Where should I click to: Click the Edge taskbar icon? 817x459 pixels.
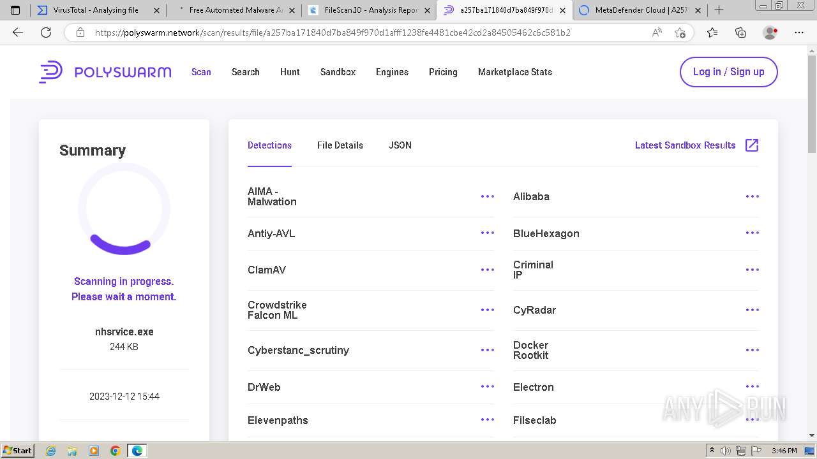[137, 451]
